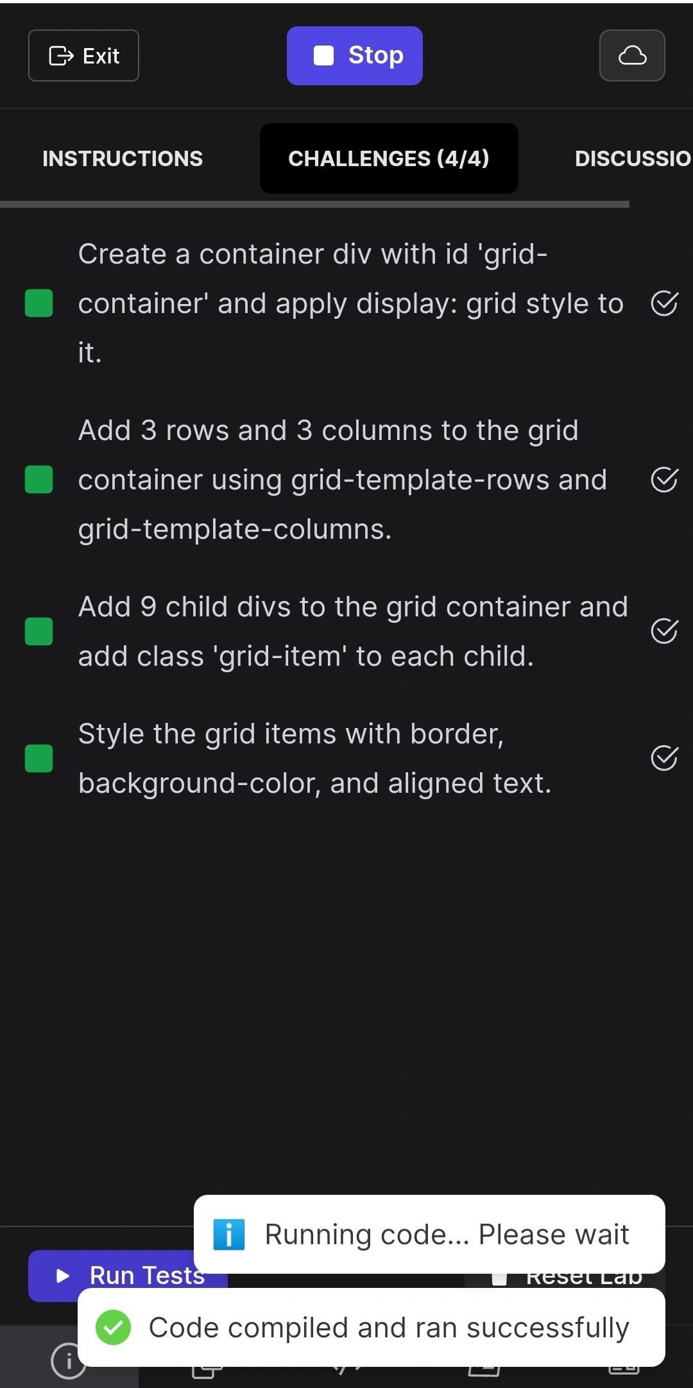
Task: Exit the lab with Exit button
Action: coord(83,56)
